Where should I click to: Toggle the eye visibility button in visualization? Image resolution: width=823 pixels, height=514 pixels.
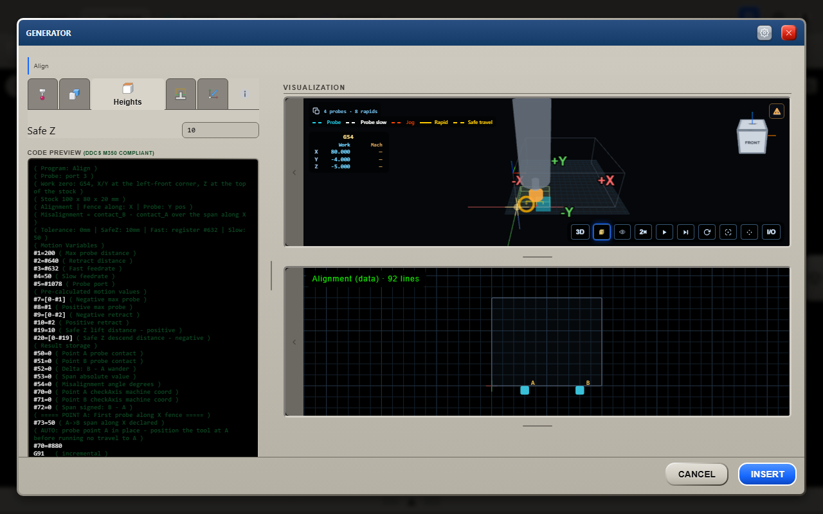(x=622, y=232)
